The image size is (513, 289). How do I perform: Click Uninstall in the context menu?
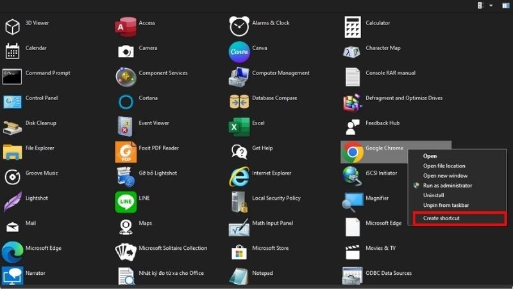(x=433, y=195)
